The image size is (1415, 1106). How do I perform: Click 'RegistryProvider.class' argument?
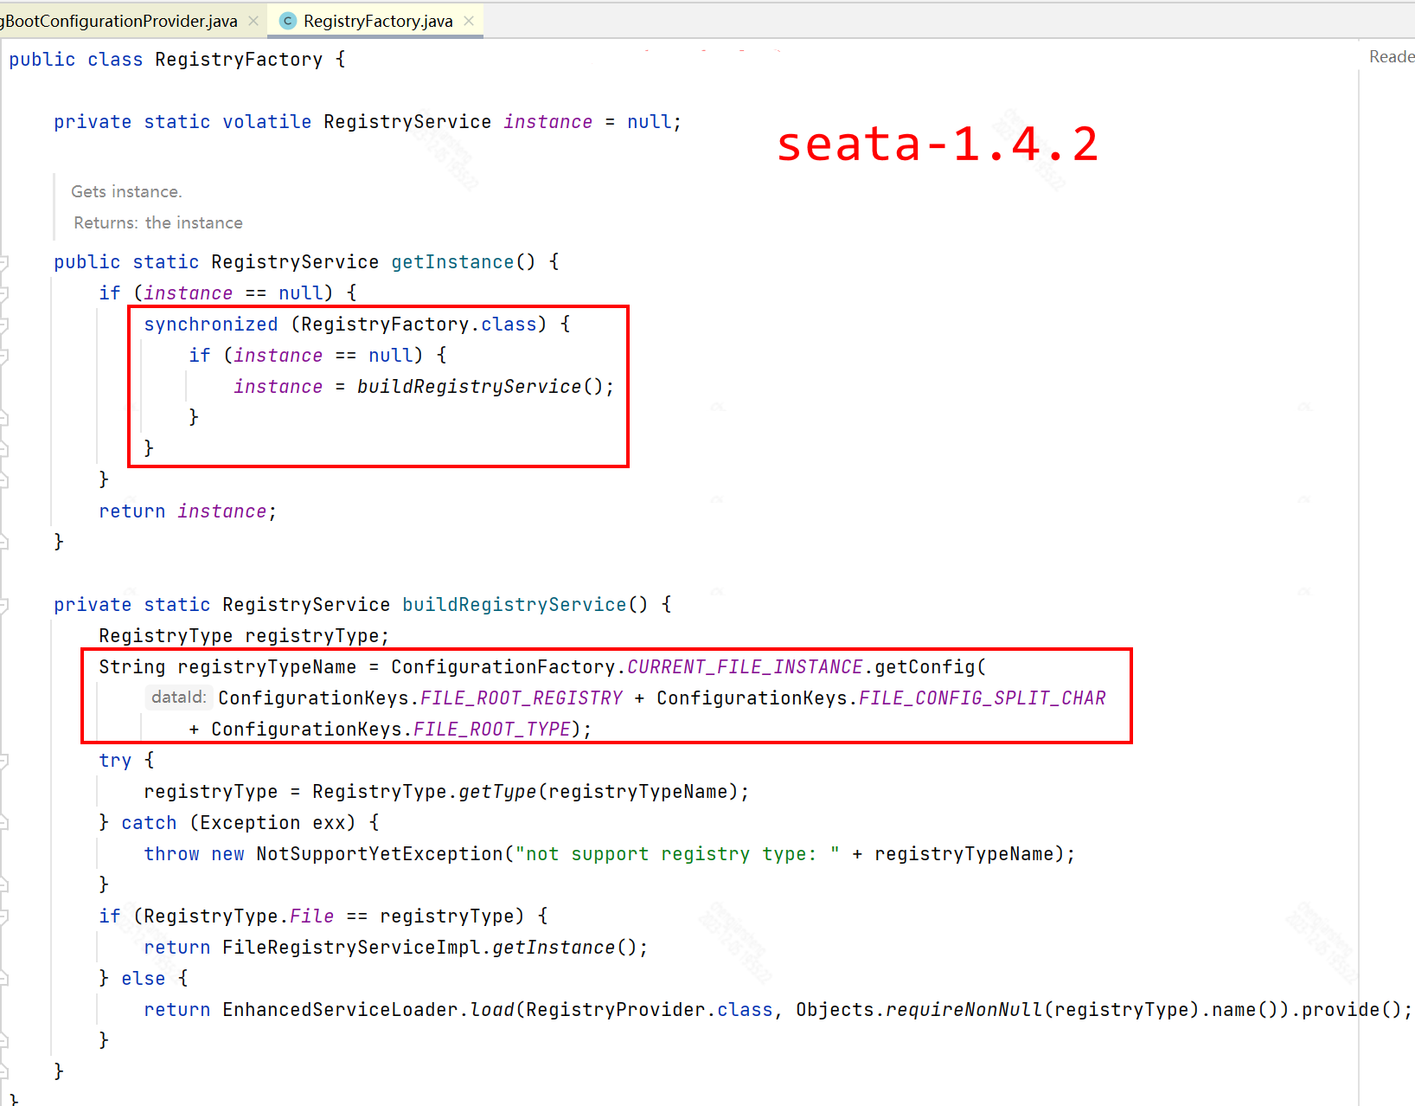pyautogui.click(x=650, y=1010)
